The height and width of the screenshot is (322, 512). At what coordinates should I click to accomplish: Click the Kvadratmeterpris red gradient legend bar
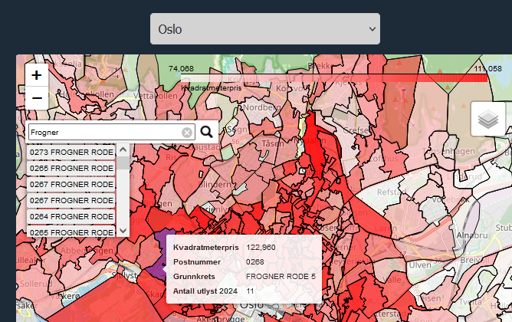[334, 77]
